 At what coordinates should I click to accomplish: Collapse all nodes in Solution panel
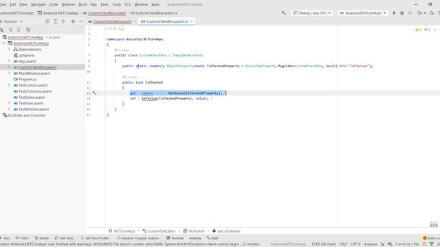63,21
